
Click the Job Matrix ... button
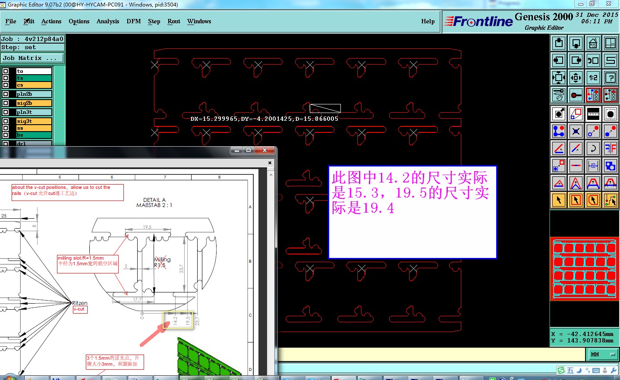pos(32,58)
